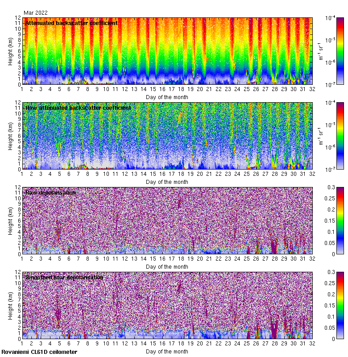Click the m⁻¹ sr⁻¹ unit label beside top colorbar
Screen dimensions: 348x357
pos(320,51)
